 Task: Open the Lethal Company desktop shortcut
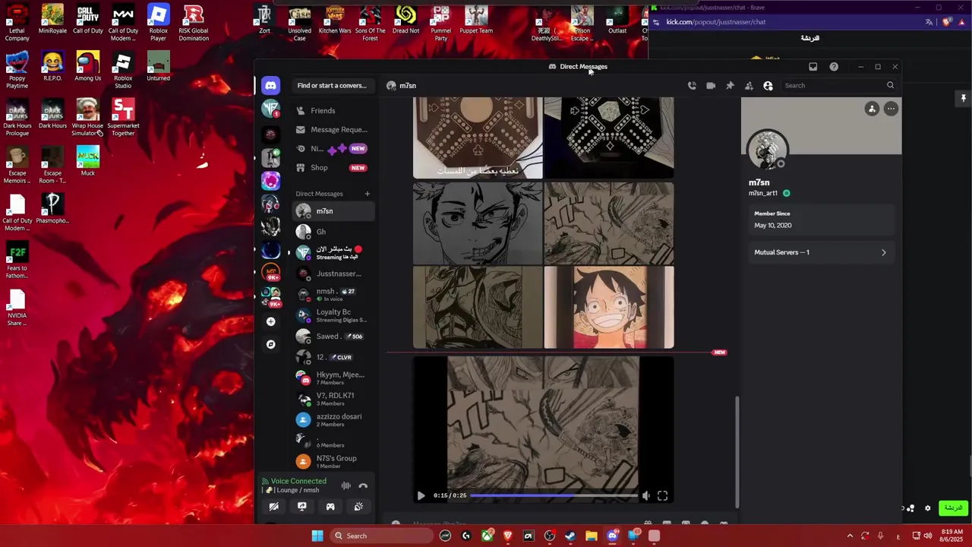tap(17, 23)
